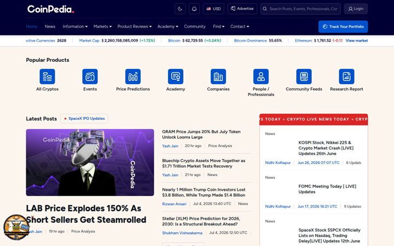This screenshot has width=394, height=246.
Task: Click the megaphone icon in Advertise
Action: [233, 9]
